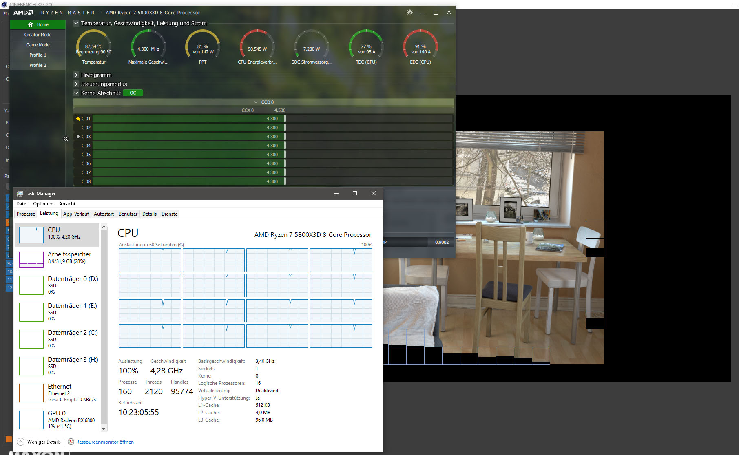Select the GPU 0 thumbnail graph
This screenshot has width=739, height=455.
coord(31,420)
